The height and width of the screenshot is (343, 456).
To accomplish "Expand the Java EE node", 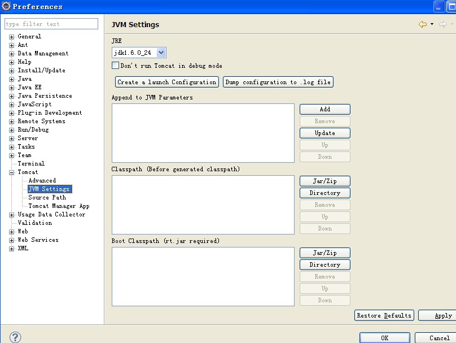I will (x=12, y=88).
